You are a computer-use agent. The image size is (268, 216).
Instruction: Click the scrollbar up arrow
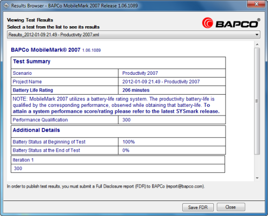click(257, 44)
